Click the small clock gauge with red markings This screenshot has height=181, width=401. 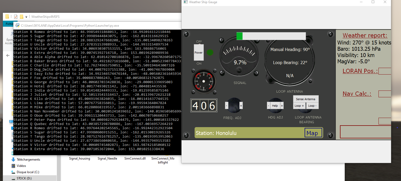pyautogui.click(x=204, y=81)
